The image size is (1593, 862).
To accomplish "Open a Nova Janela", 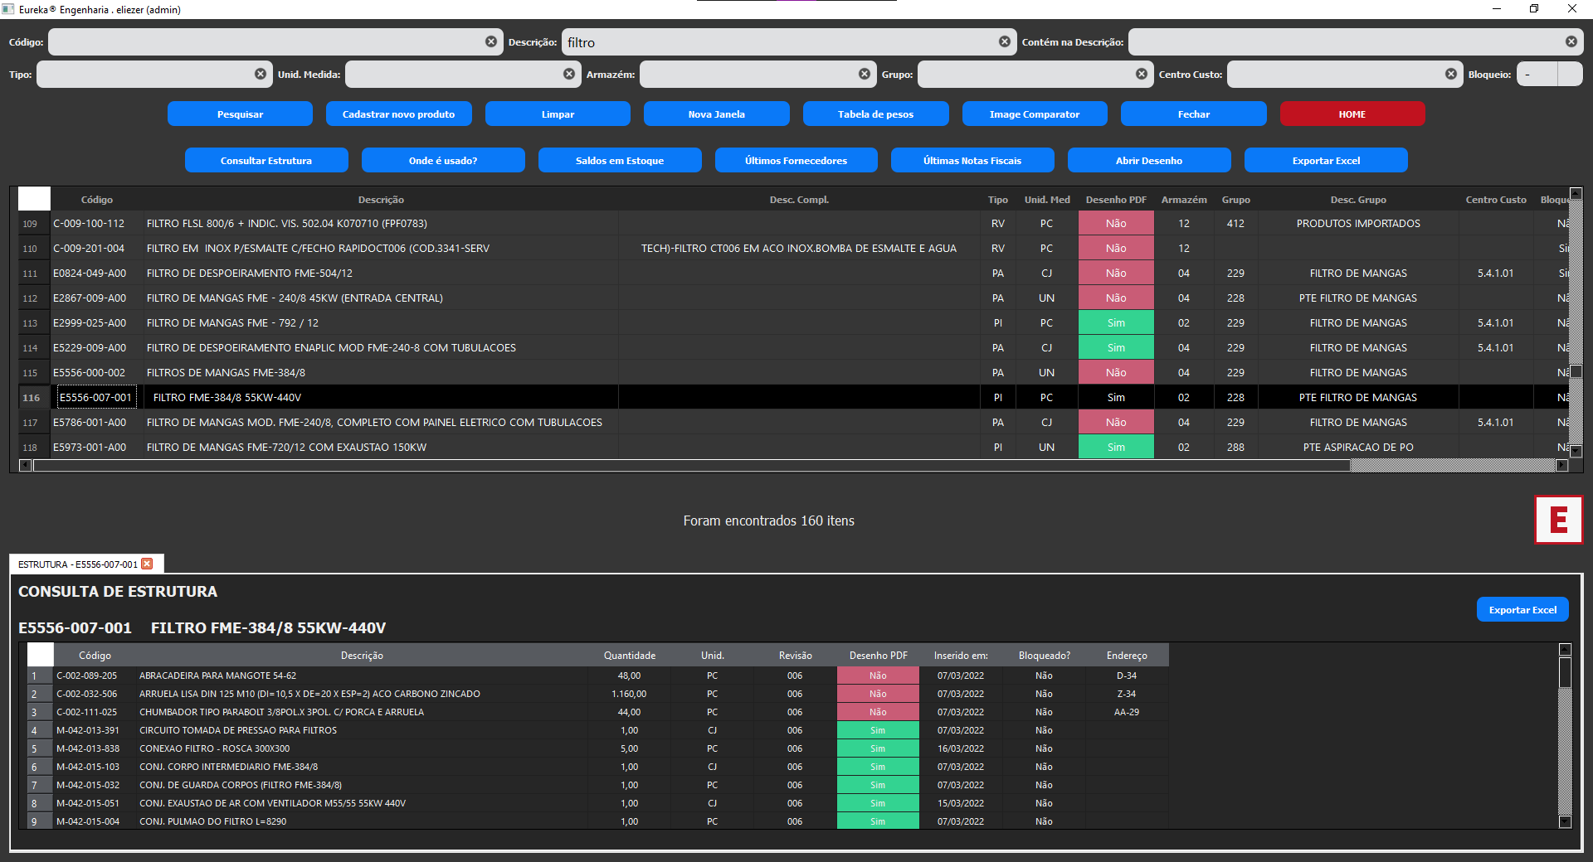I will coord(716,114).
